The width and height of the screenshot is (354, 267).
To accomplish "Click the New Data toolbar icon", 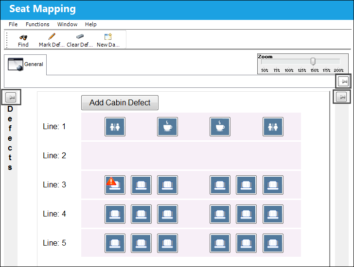I will tap(108, 36).
